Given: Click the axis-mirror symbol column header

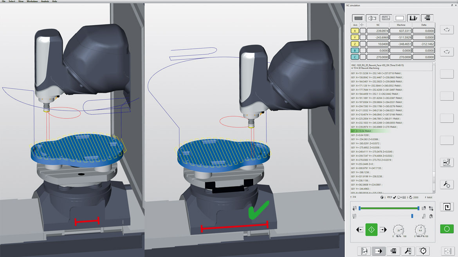Looking at the screenshot, I should tap(362, 25).
